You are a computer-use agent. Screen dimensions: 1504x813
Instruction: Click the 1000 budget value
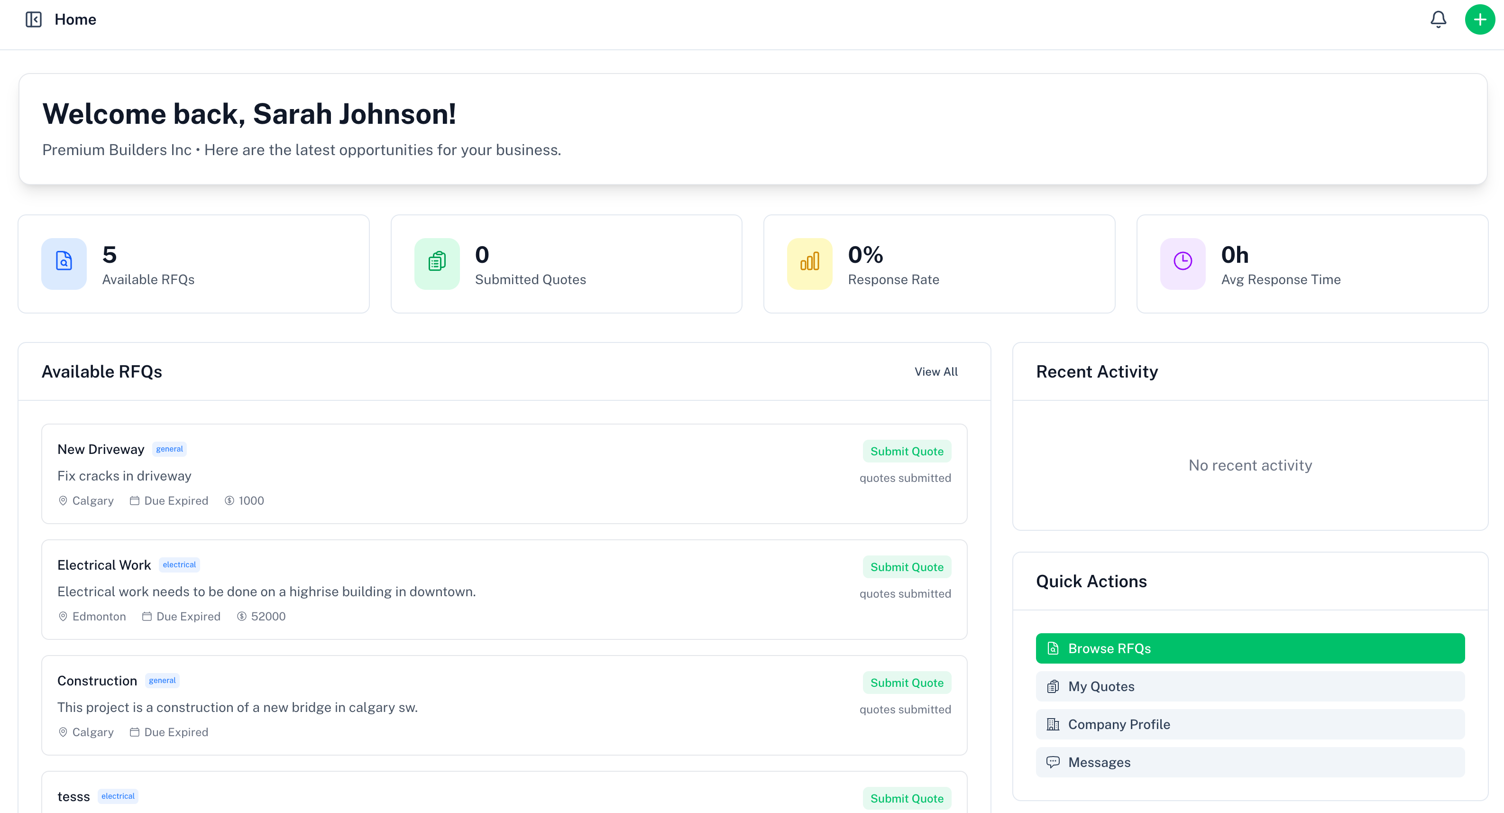[251, 500]
